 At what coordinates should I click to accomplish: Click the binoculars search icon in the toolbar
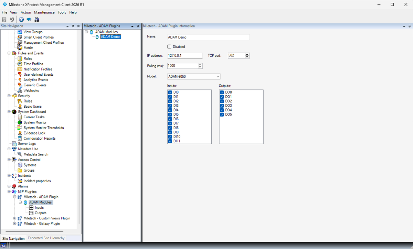click(x=36, y=20)
